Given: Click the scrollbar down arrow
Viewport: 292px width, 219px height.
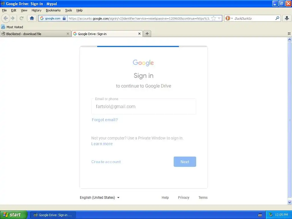Looking at the screenshot, I should pos(289,202).
